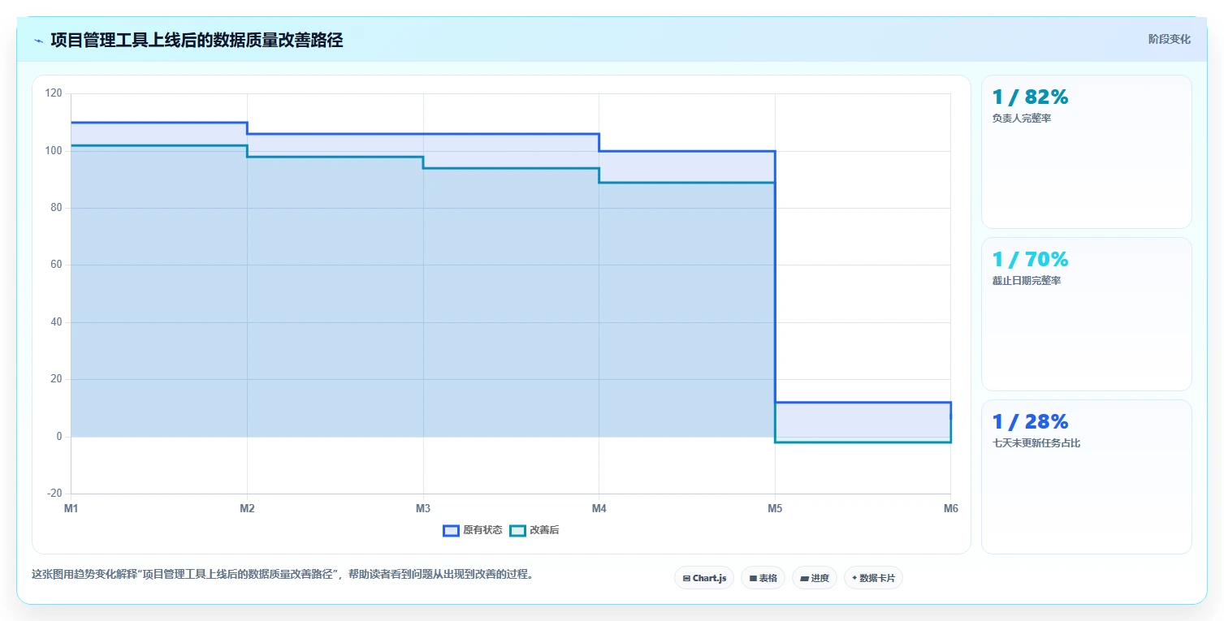Click the 1 / 82% value text
The image size is (1224, 621).
pos(1030,97)
